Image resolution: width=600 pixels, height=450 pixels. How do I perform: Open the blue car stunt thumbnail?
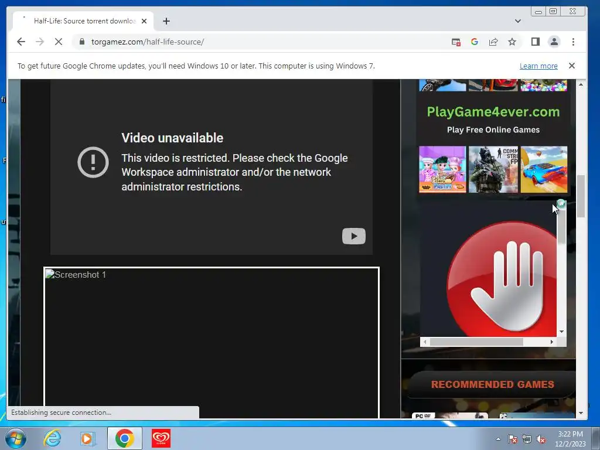point(544,169)
